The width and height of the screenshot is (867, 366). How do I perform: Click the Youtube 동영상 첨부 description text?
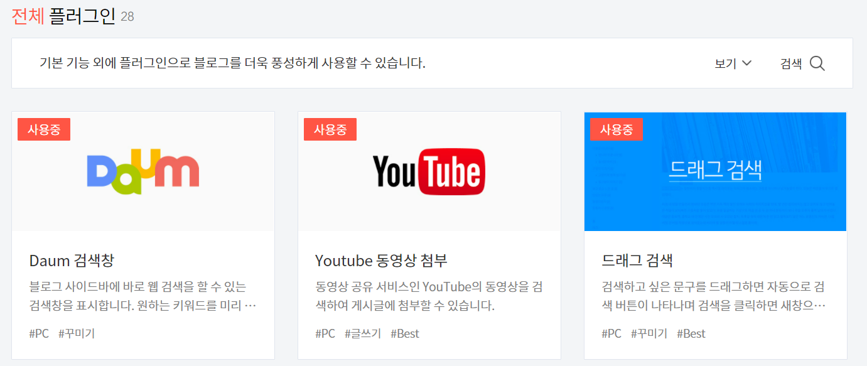429,296
